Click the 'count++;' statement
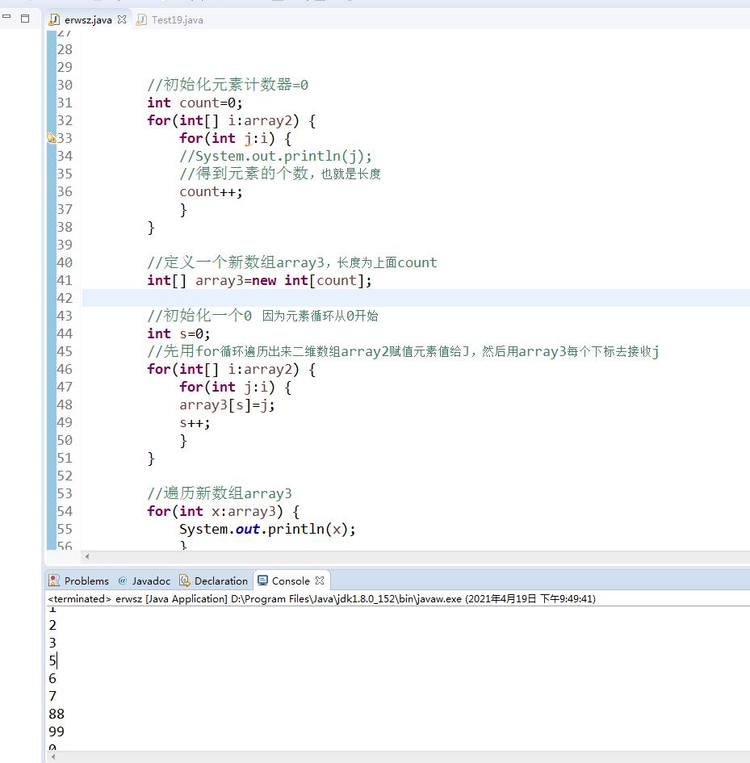750x763 pixels. 211,191
